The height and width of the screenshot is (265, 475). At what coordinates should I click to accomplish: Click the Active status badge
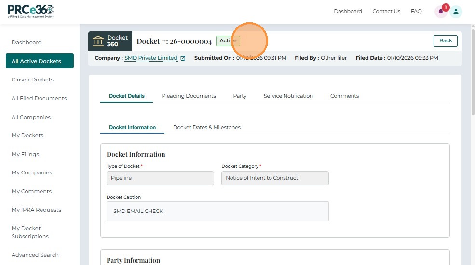pyautogui.click(x=228, y=41)
